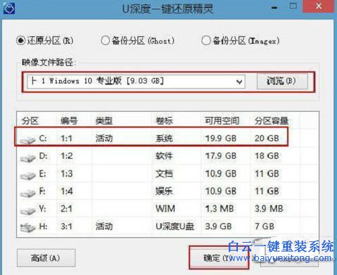Click drive icon for F: partition
Viewport: 337px width, 275px height.
28,193
